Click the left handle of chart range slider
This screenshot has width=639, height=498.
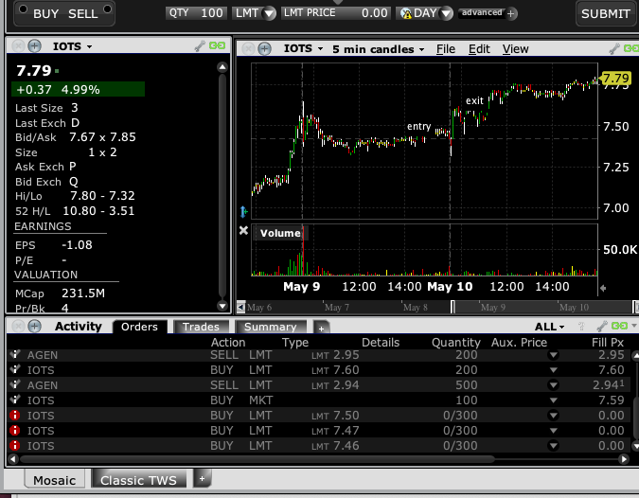[453, 307]
